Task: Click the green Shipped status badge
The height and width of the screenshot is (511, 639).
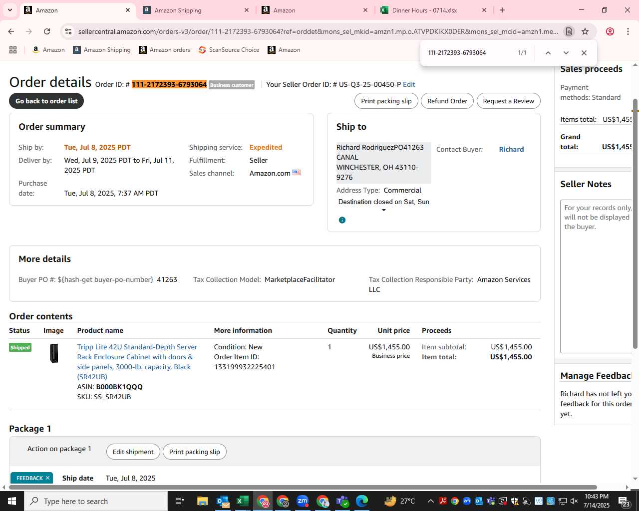Action: point(20,347)
